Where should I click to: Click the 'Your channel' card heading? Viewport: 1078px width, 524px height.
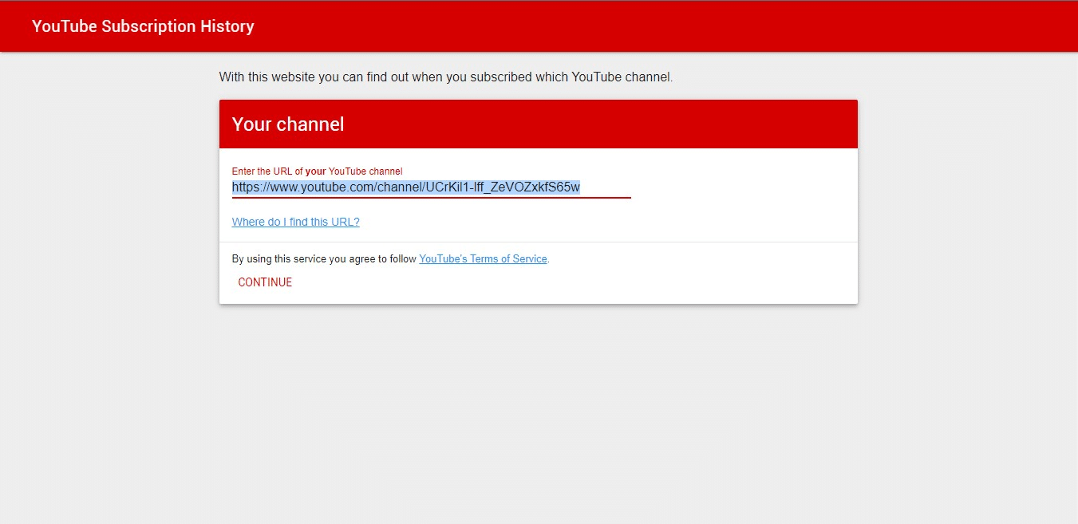(x=288, y=124)
